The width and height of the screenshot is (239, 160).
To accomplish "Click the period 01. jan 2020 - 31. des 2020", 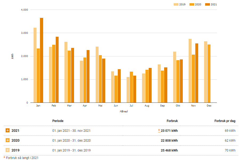I will (x=71, y=141).
